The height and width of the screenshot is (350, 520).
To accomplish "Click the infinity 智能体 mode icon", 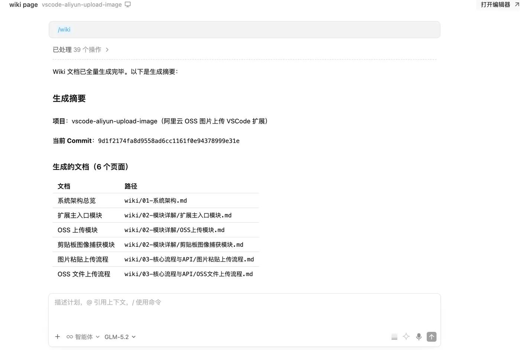I will pyautogui.click(x=69, y=337).
